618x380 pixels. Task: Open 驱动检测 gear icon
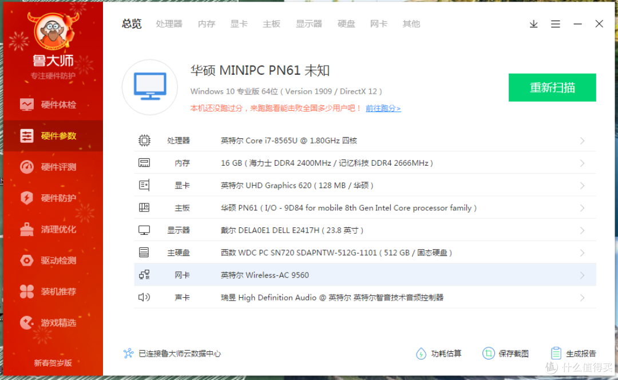coord(27,261)
